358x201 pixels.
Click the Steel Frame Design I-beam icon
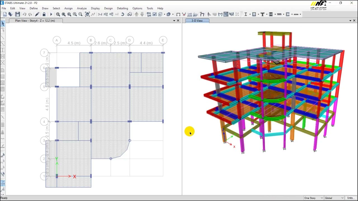[246, 14]
